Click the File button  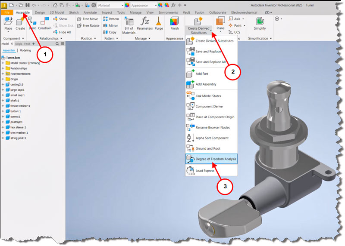(7, 12)
